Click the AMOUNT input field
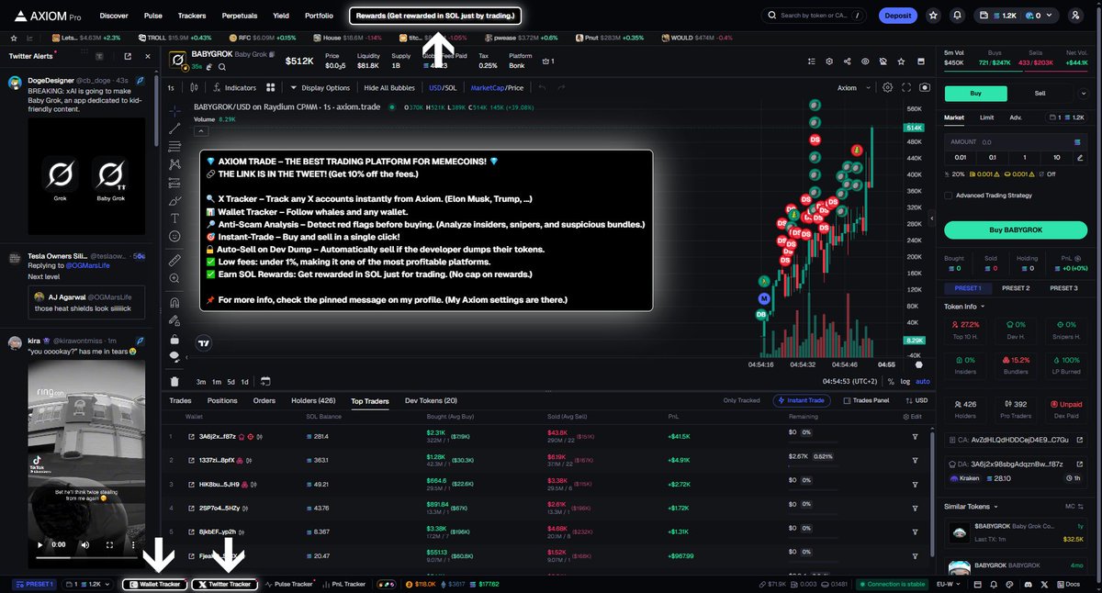Screen dimensions: 1102x593 coord(1016,142)
